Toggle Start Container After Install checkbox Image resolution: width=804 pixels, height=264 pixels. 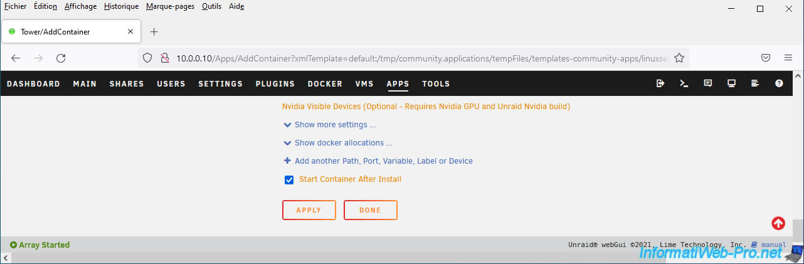[x=289, y=180]
